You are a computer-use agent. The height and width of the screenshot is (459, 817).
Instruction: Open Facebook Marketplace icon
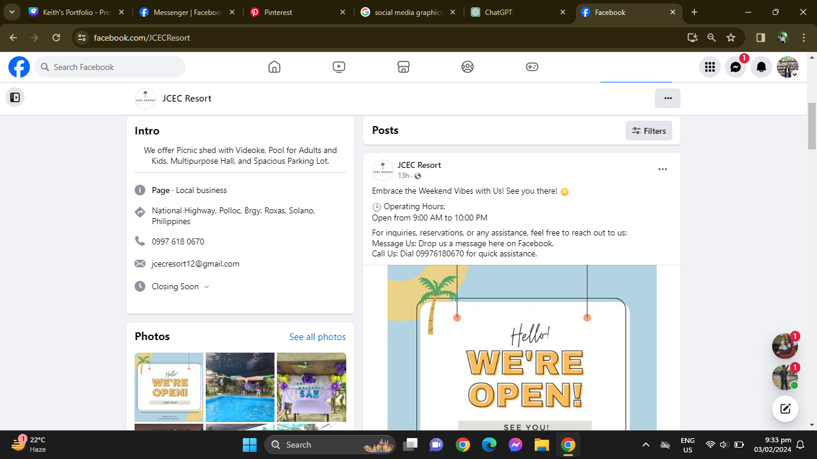(404, 67)
